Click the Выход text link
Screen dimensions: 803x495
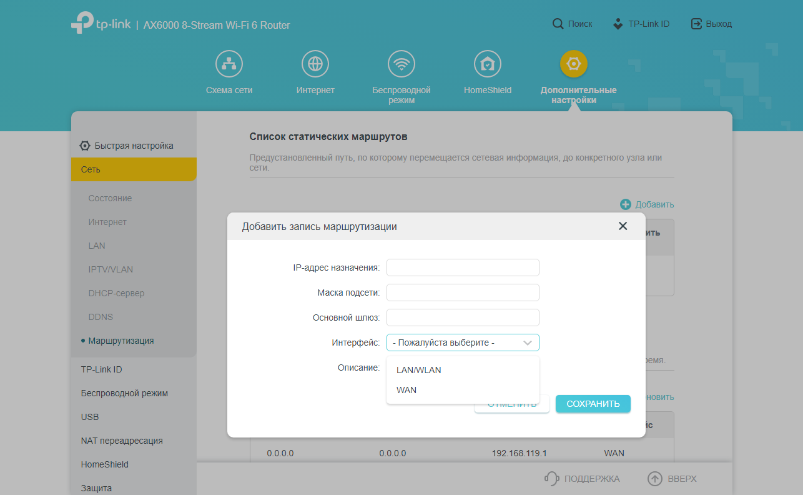point(719,24)
